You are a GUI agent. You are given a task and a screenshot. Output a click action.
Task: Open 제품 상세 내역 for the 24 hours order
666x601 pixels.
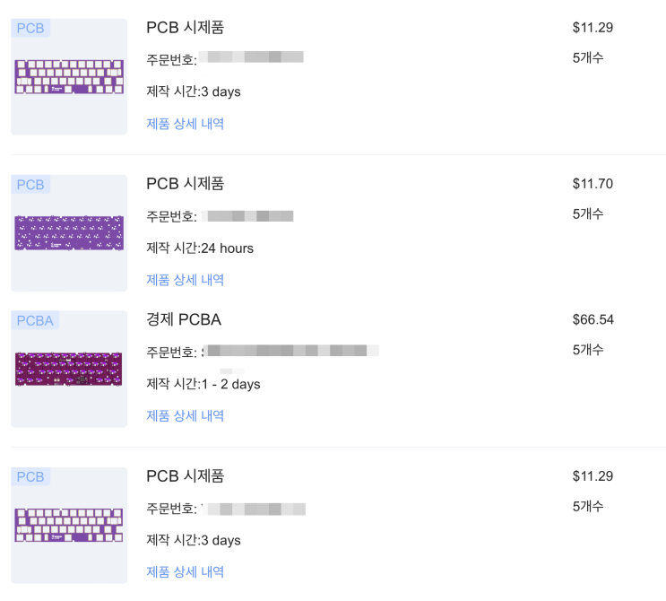pos(185,280)
